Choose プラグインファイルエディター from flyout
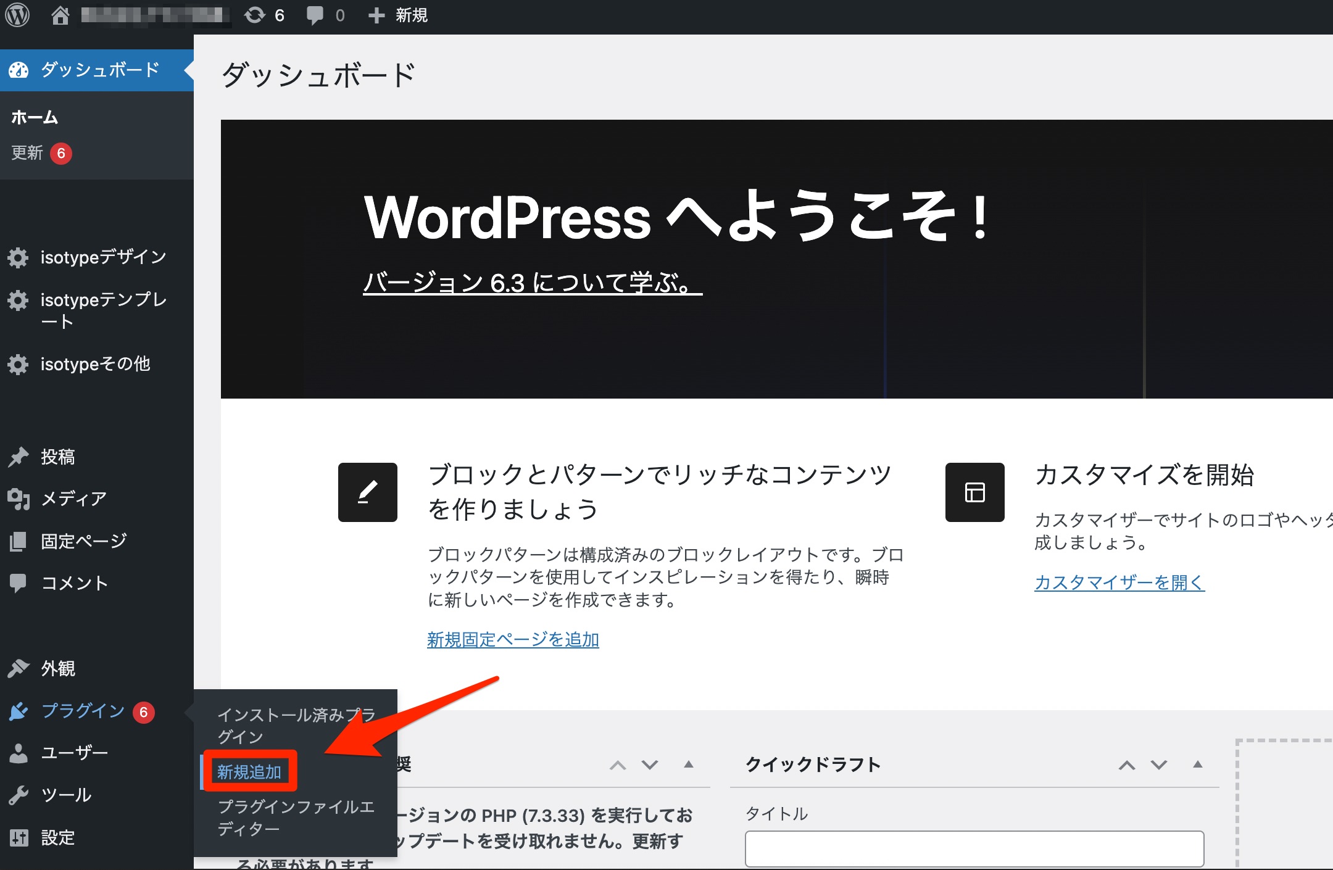 [x=296, y=818]
